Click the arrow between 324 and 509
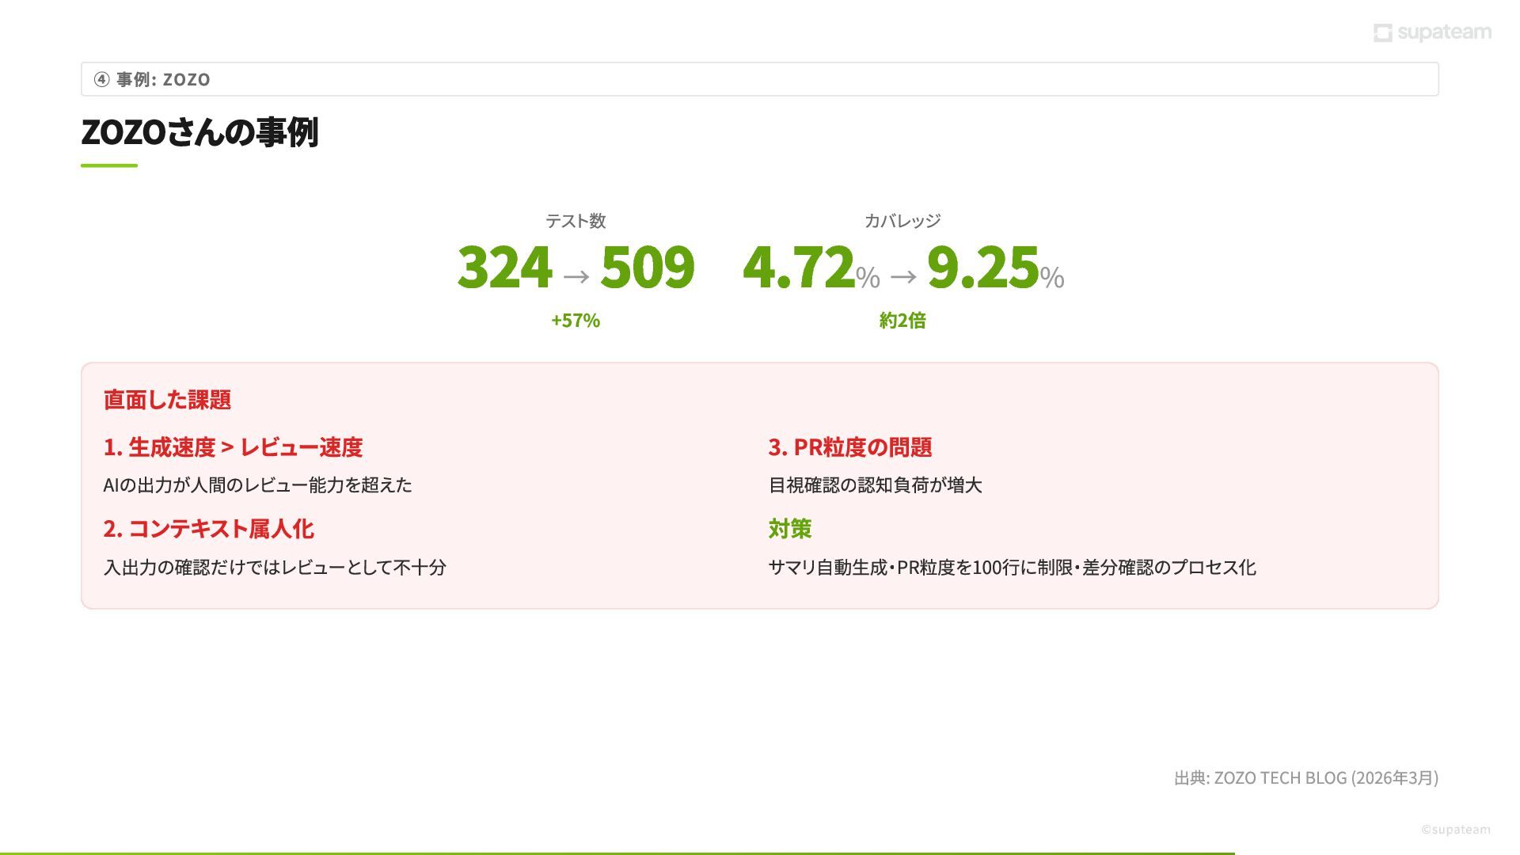 point(576,276)
